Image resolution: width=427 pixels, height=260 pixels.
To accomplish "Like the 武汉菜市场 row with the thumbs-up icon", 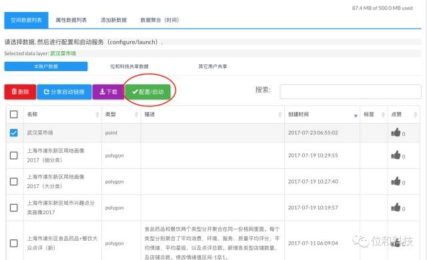I will (396, 132).
